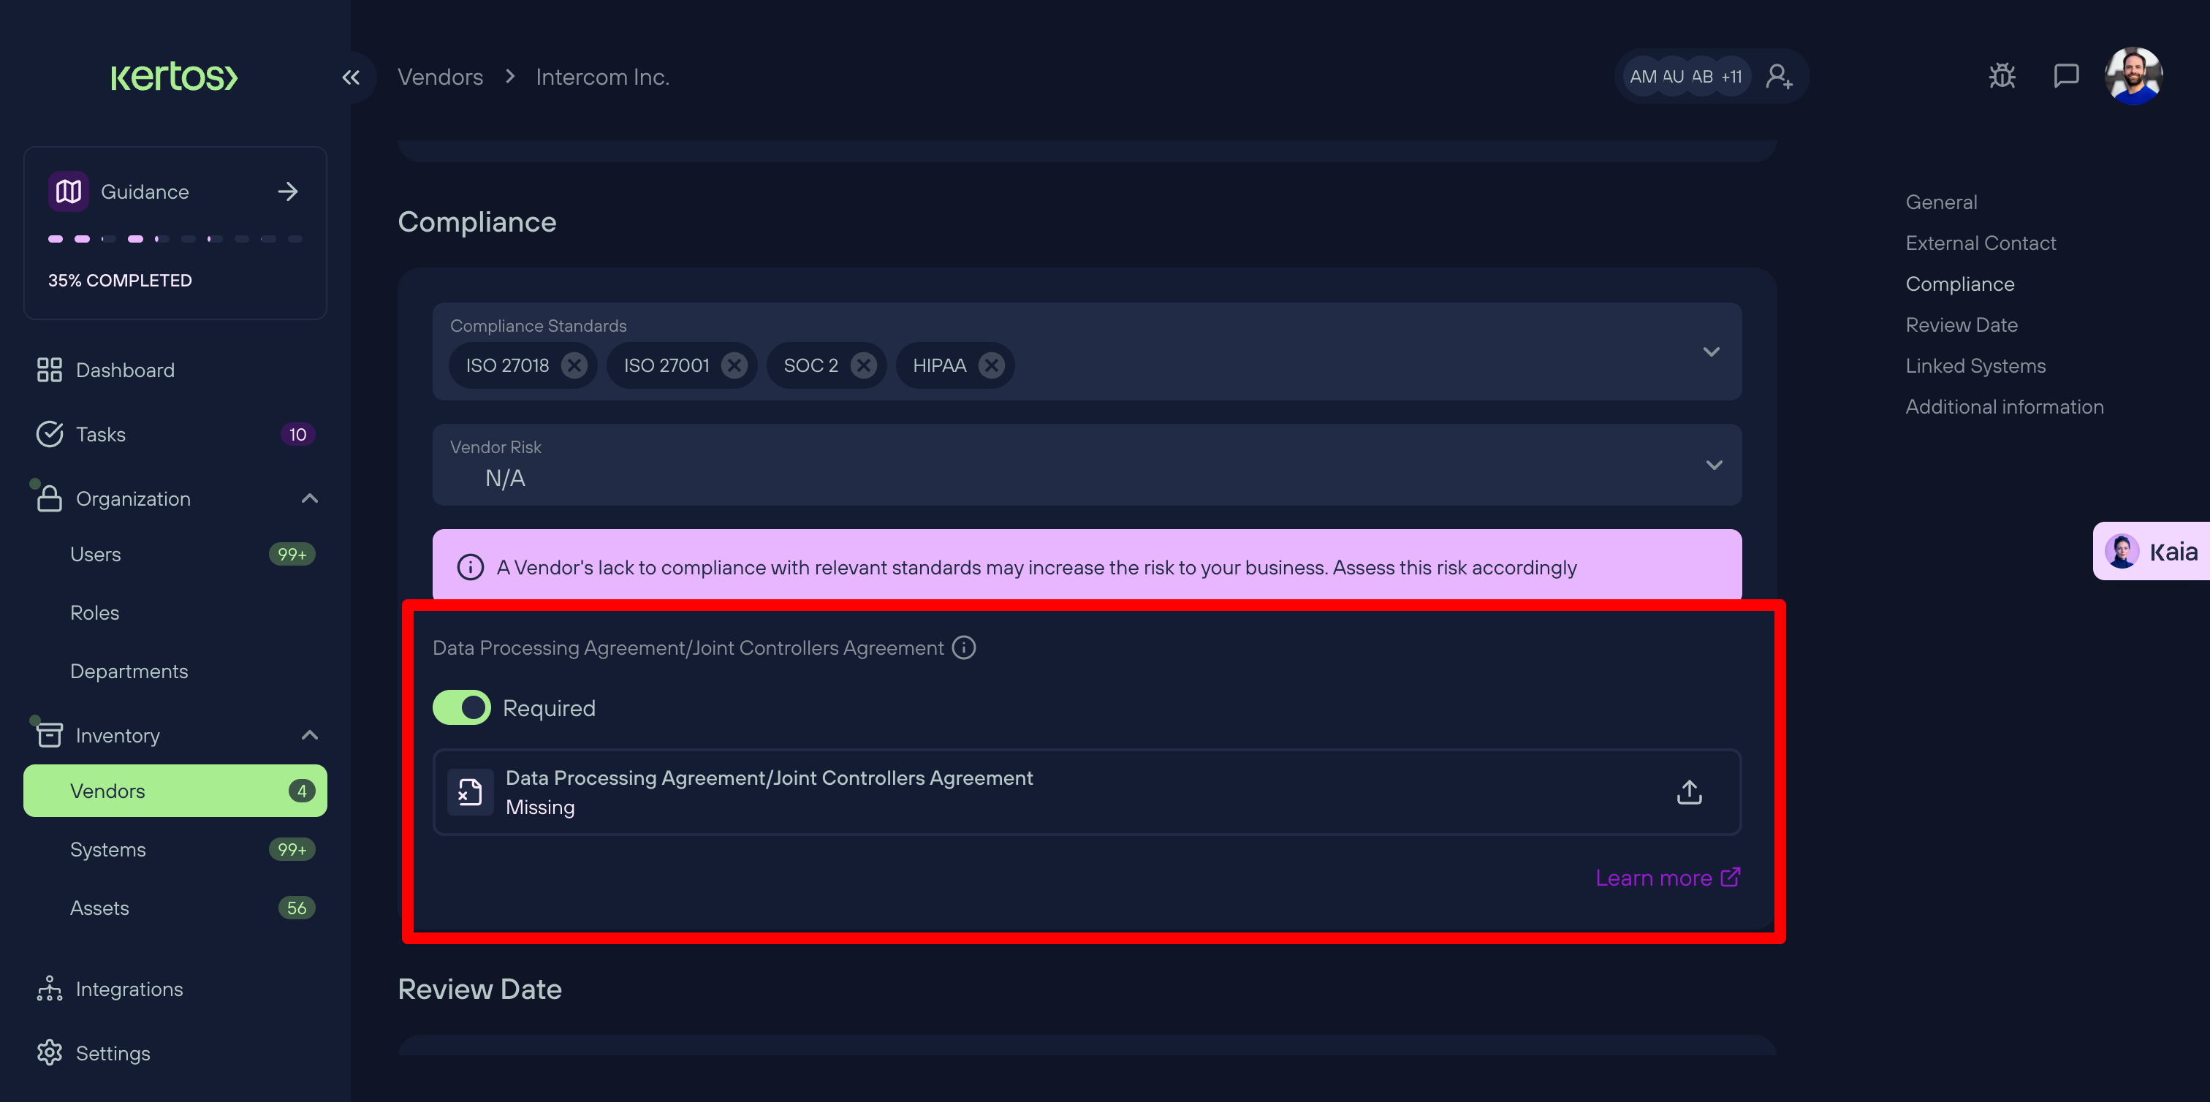
Task: Expand the Compliance Standards dropdown
Action: (x=1711, y=351)
